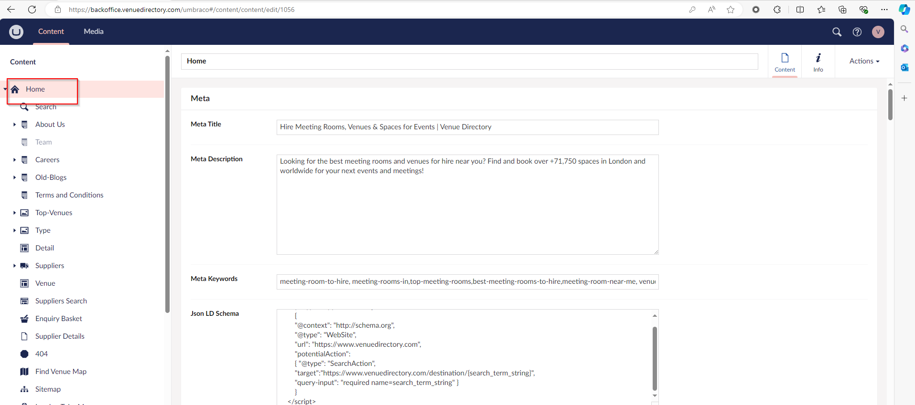Click the Meta Title field

point(468,127)
